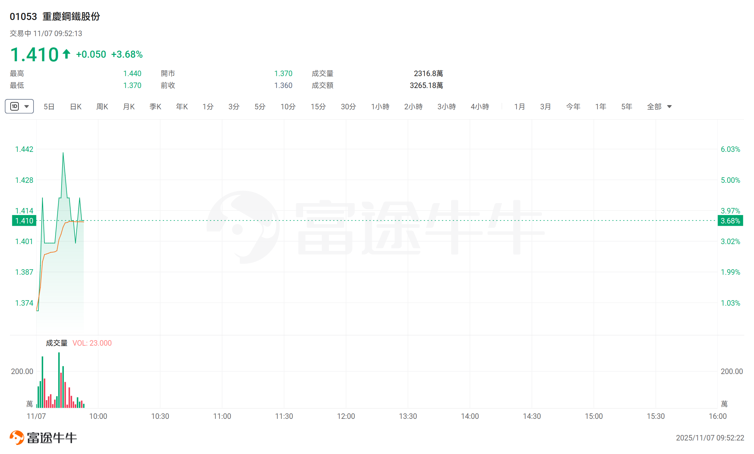Image resolution: width=754 pixels, height=454 pixels.
Task: Click the 1.410 current price axis label
Action: pyautogui.click(x=24, y=221)
